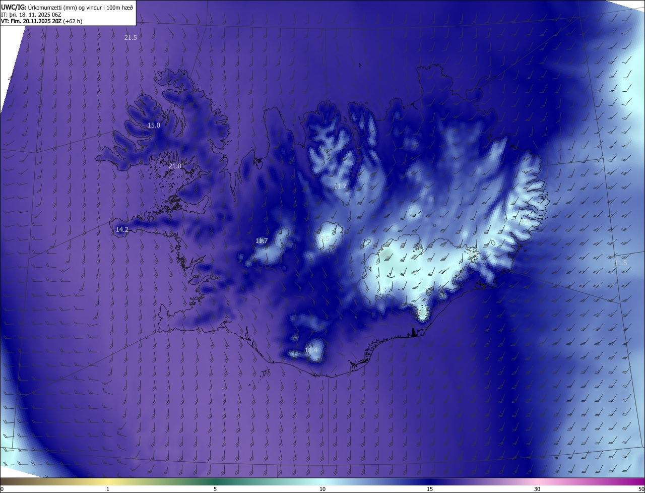Click the 11.5 value label off the east coast
Image resolution: width=645 pixels, height=493 pixels.
[621, 263]
